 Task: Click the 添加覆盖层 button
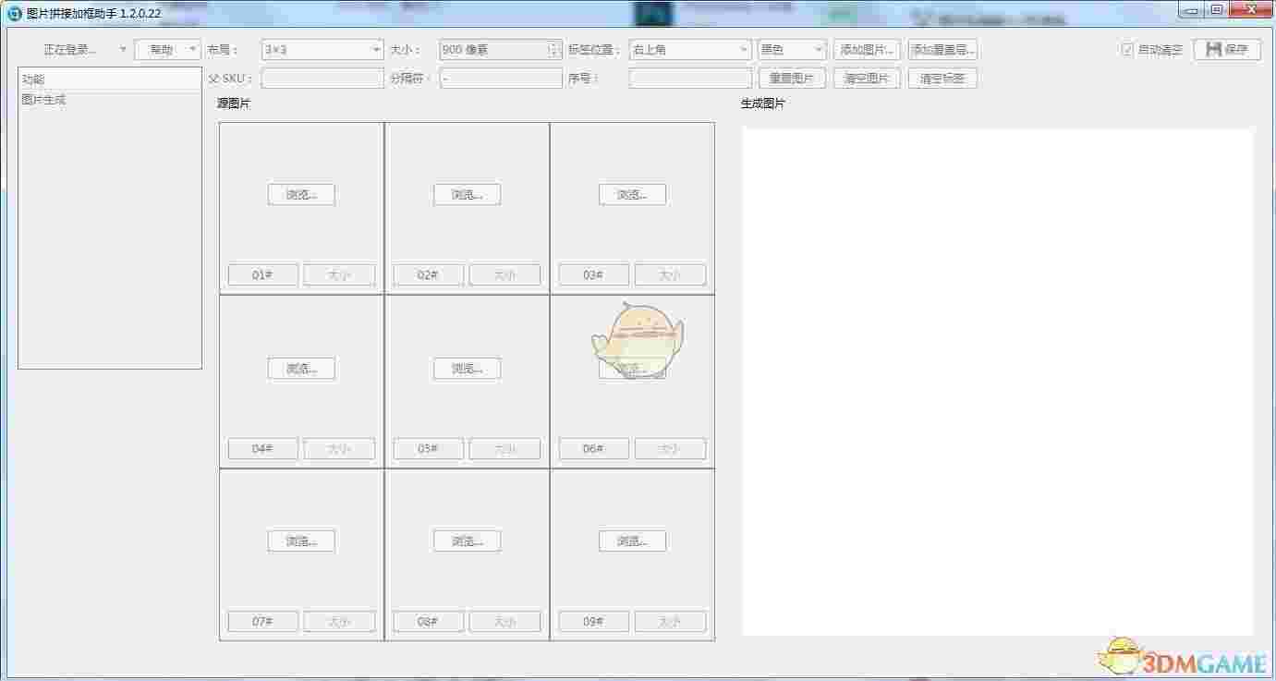[x=942, y=49]
